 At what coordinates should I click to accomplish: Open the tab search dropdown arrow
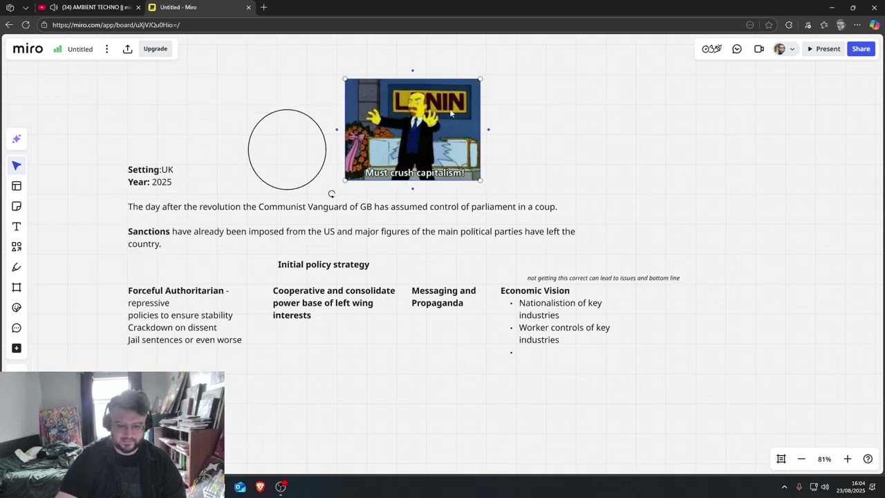tap(26, 8)
